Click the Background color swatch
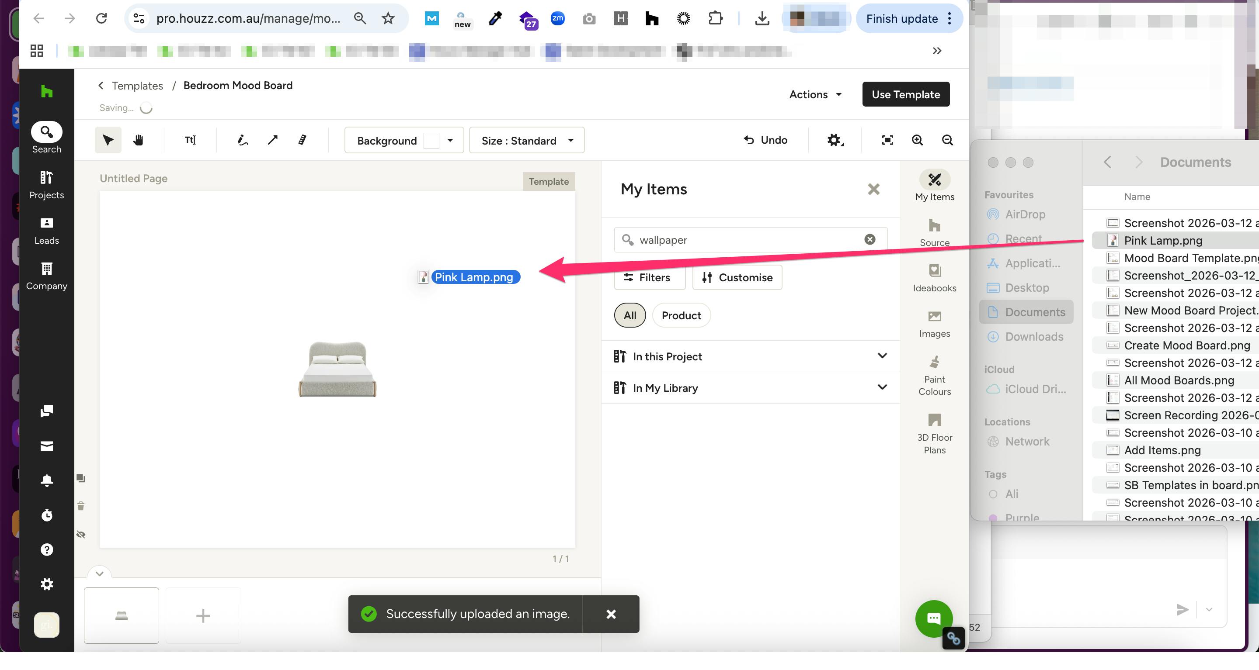Screen dimensions: 1259x670 coord(431,141)
